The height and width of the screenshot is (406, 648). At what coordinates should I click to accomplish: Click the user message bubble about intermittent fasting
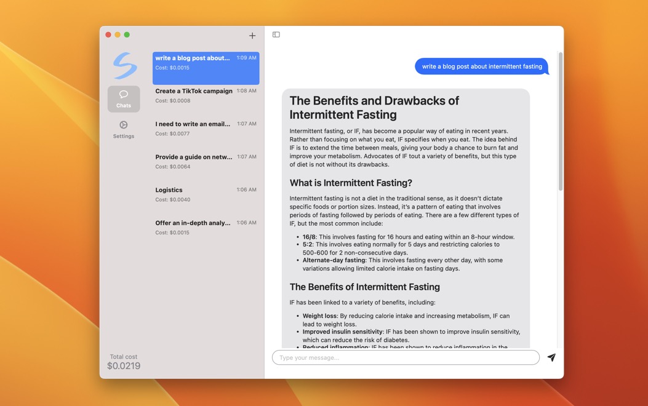tap(482, 66)
